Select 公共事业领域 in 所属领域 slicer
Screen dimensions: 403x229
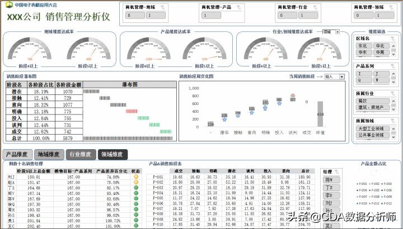tap(373, 135)
